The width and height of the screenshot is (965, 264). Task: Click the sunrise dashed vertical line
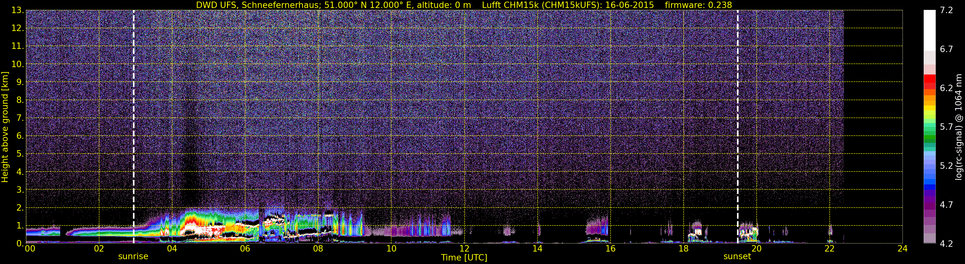click(134, 127)
